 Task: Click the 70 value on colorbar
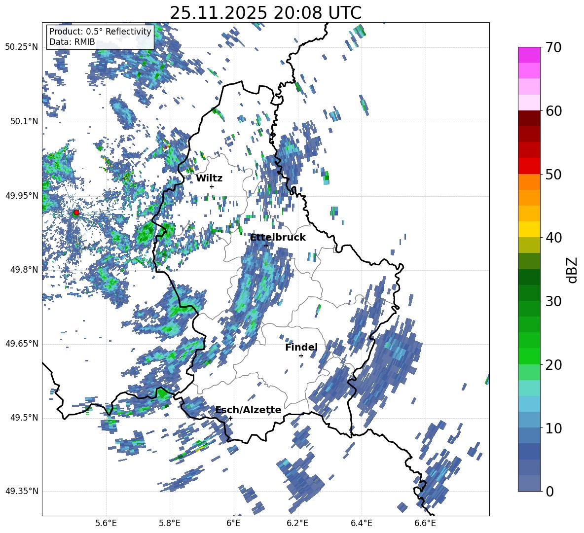pos(553,47)
